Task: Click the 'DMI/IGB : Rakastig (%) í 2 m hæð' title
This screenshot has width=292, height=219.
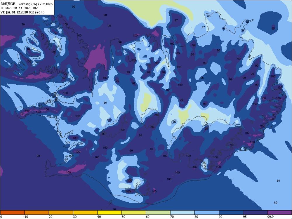Action: 27,4
